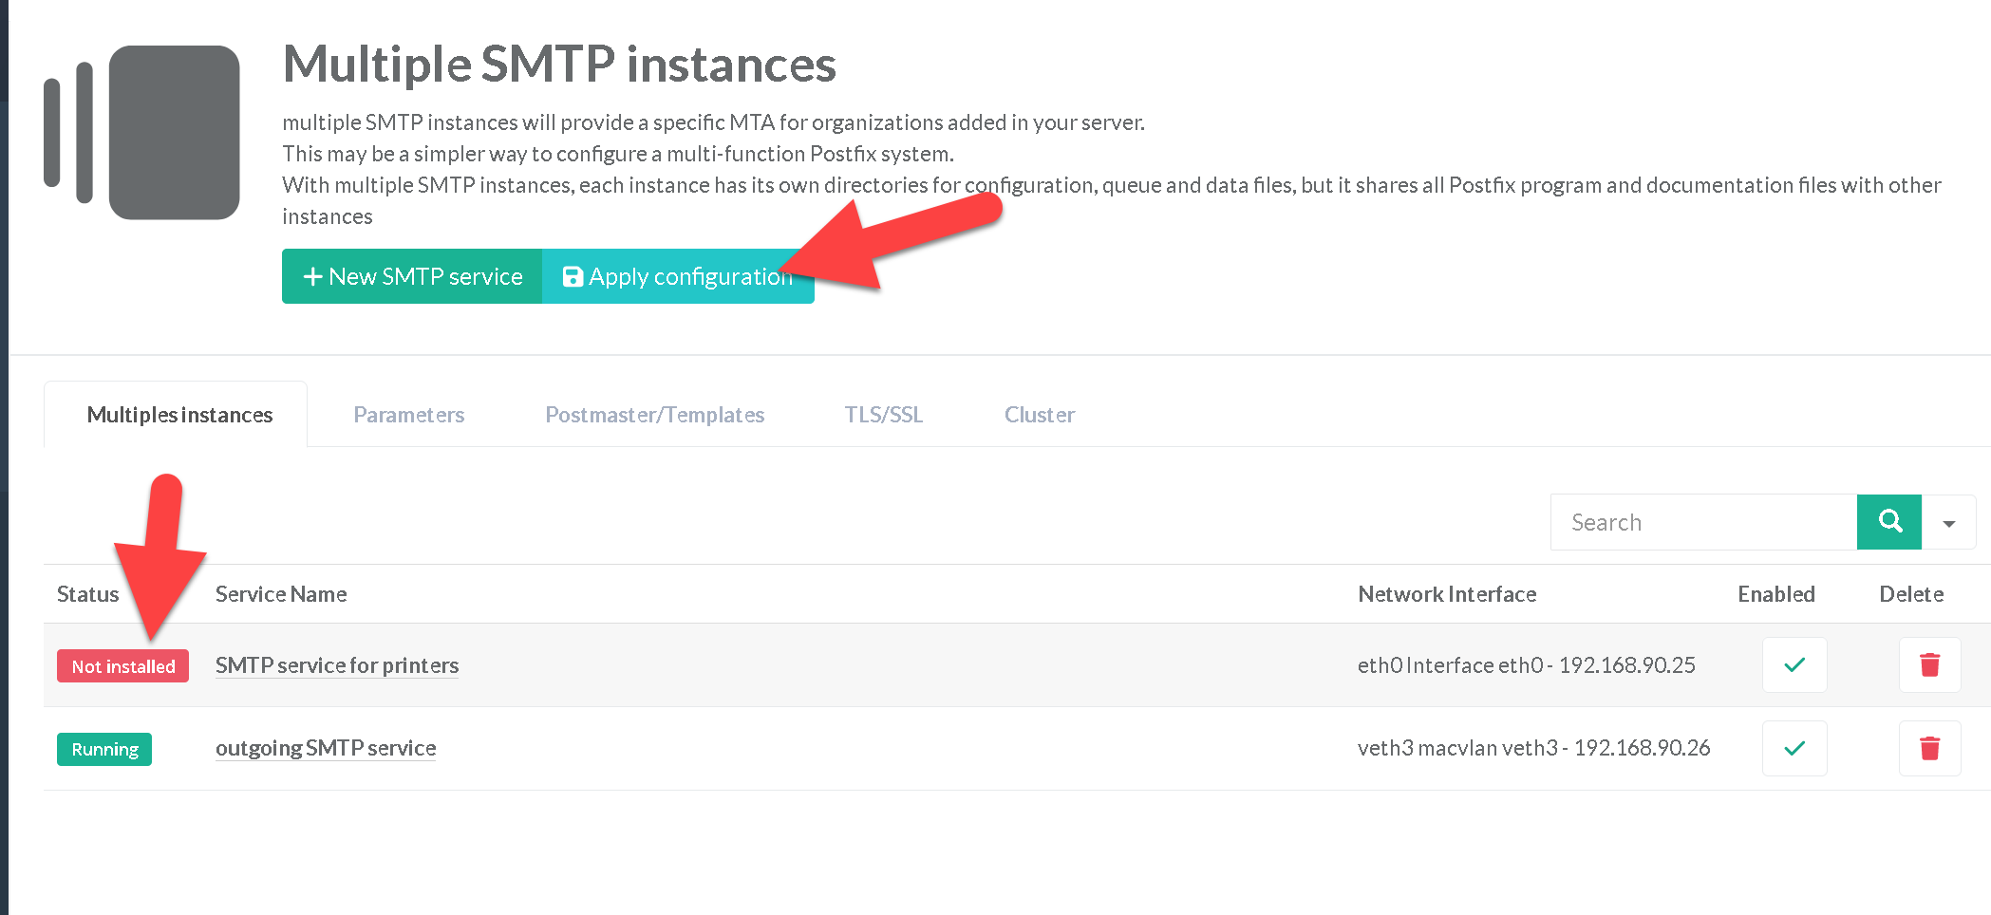Toggle Enabled check for outgoing SMTP service
The width and height of the screenshot is (1991, 915).
pos(1794,749)
